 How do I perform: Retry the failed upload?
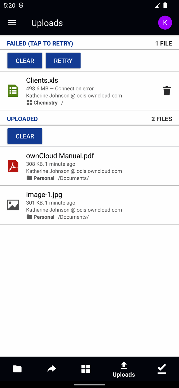pos(63,60)
